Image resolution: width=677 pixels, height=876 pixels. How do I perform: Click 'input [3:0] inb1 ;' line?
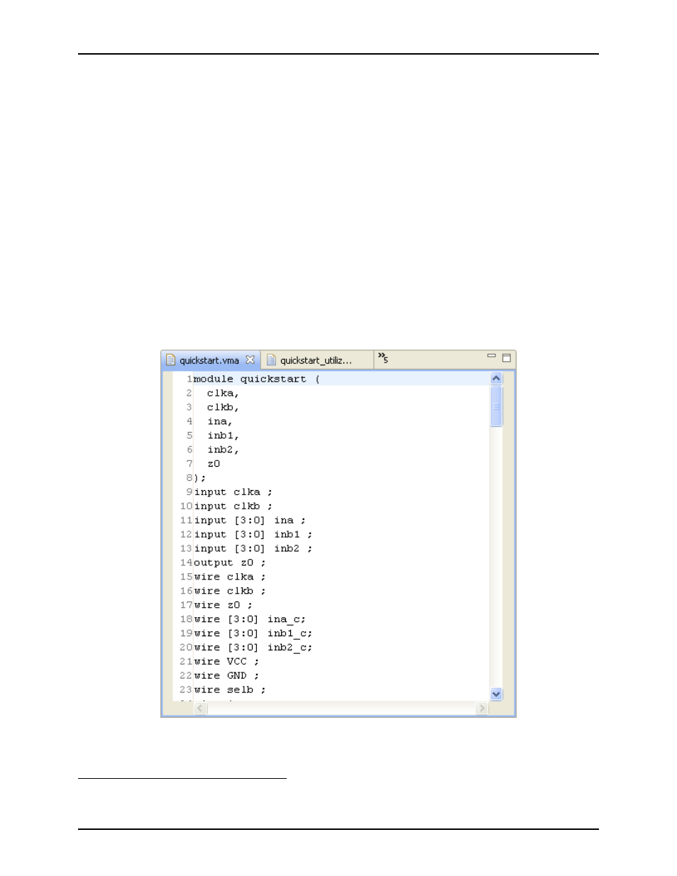pyautogui.click(x=253, y=535)
